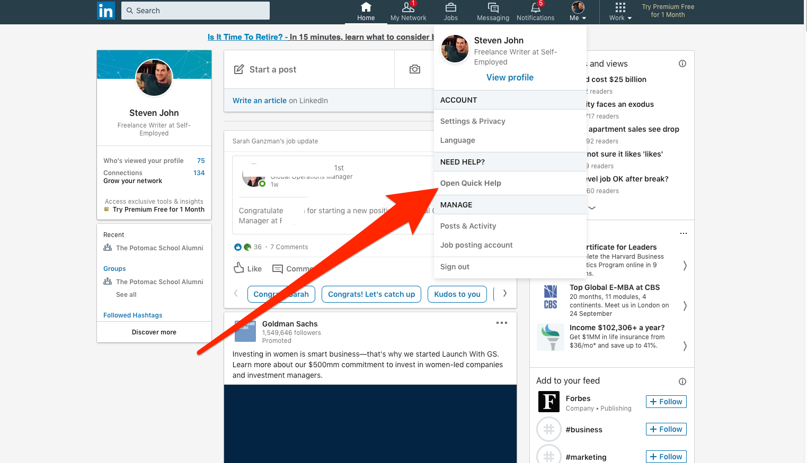The image size is (807, 463).
Task: Show more reply suggestions with the right arrow
Action: pos(504,293)
